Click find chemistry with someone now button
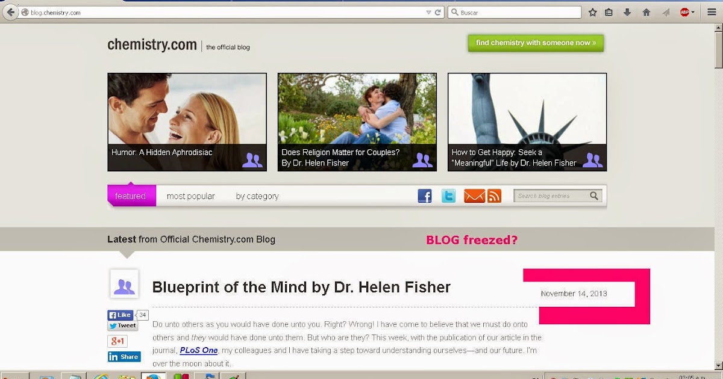Screen dimensions: 723x379 coord(536,43)
